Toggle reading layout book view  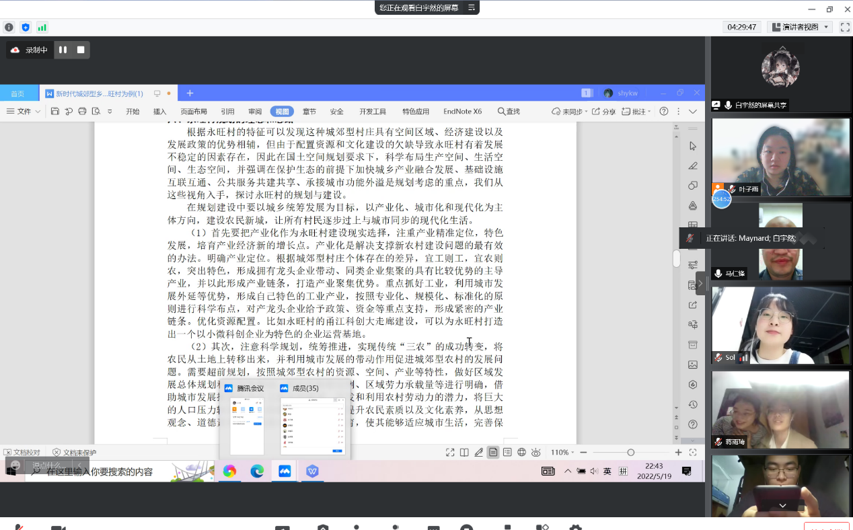(464, 453)
